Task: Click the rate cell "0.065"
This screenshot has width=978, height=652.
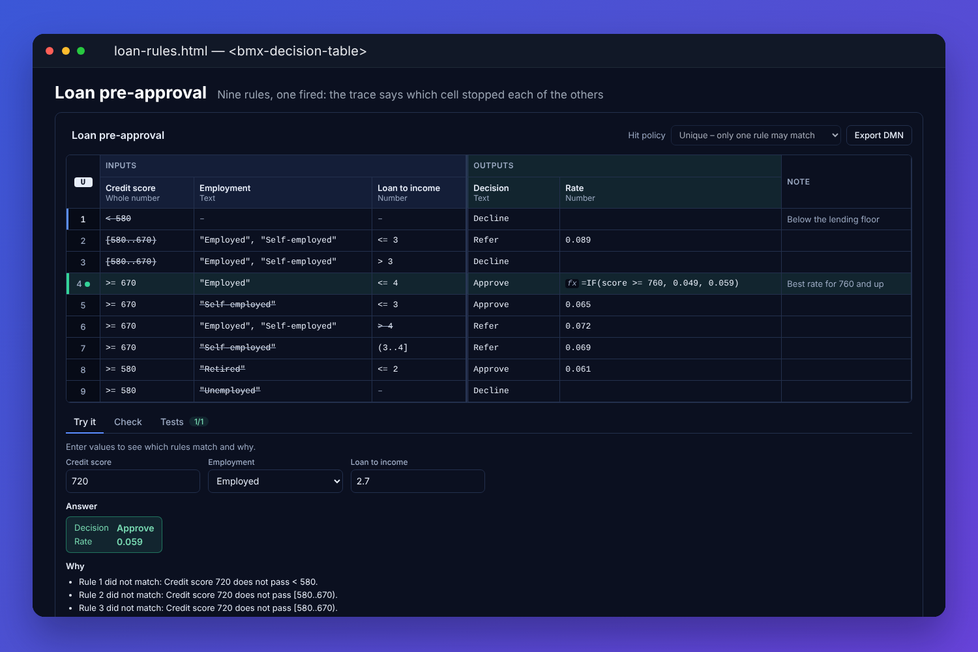Action: [x=670, y=305]
